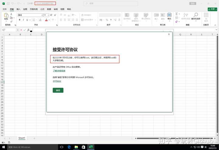Switch to the Page Layout tab

pos(34,9)
